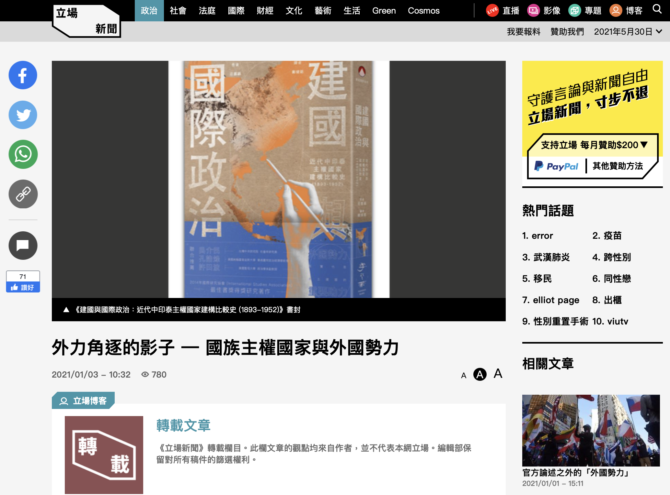Share article via WhatsApp
This screenshot has width=670, height=495.
pos(23,154)
